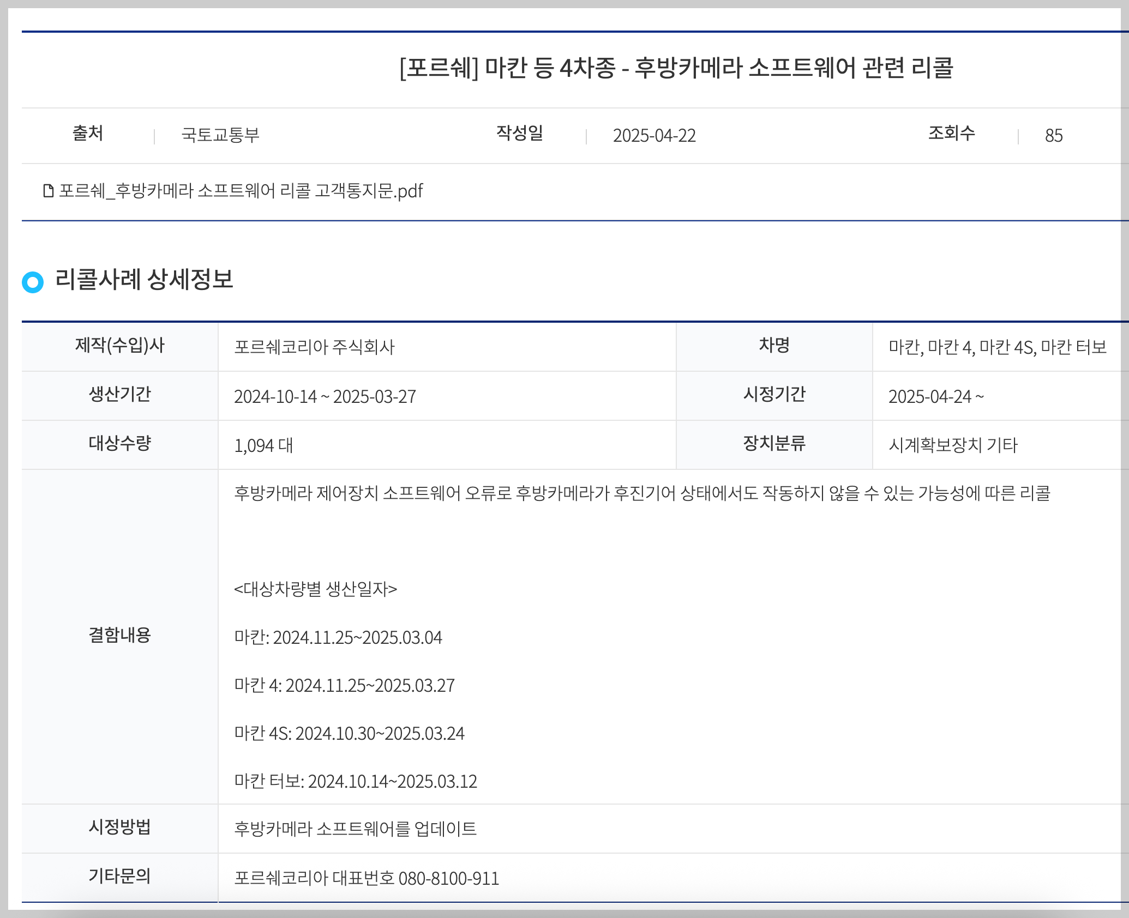Select the 마칸 4S: 2024.10.30~2025.03.24 line
This screenshot has width=1129, height=918.
coord(350,733)
